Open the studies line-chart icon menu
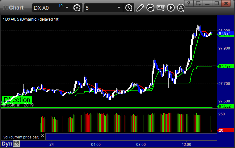Screen dimensions: 235x148 click(x=150, y=8)
